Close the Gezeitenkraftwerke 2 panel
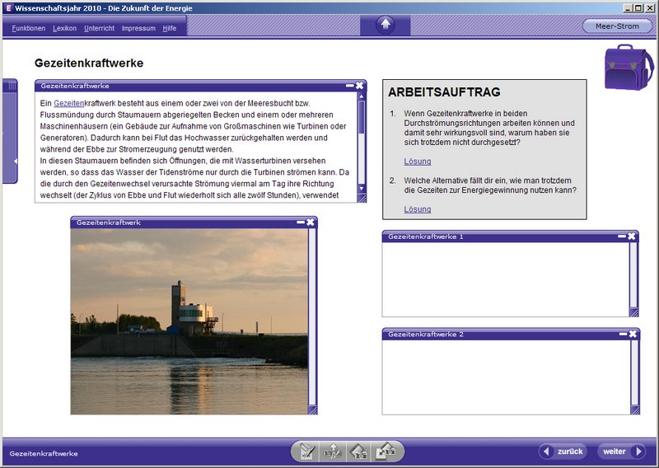Viewport: 659px width, 468px height. click(x=633, y=334)
